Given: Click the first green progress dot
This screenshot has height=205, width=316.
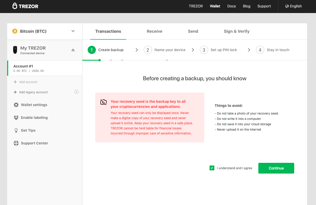Looking at the screenshot, I should (99, 60).
